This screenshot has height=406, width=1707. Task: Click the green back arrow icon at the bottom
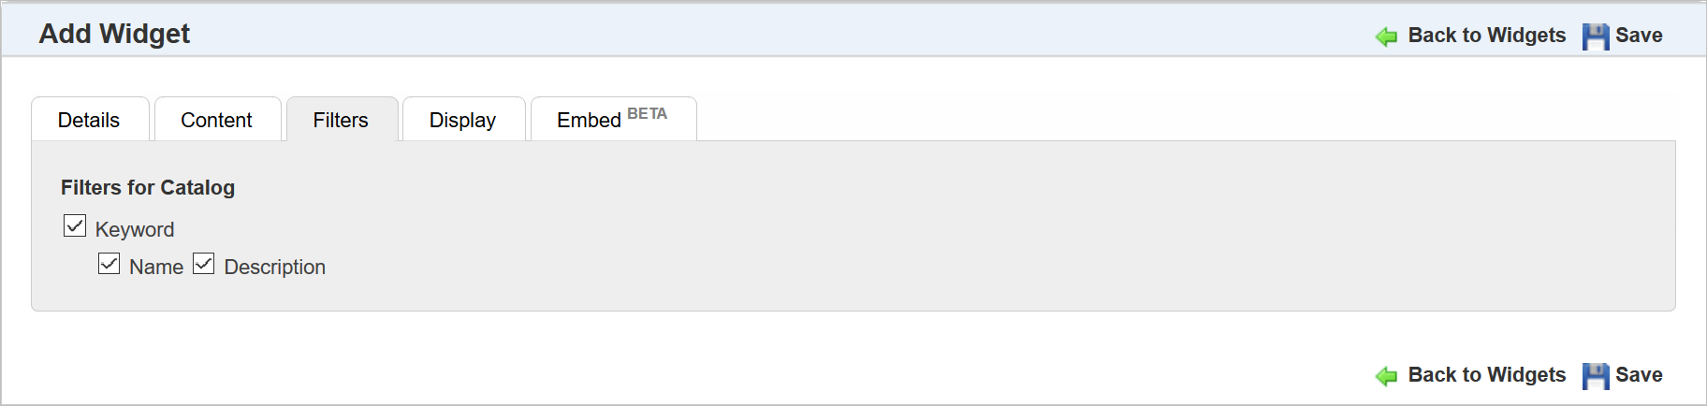coord(1386,376)
